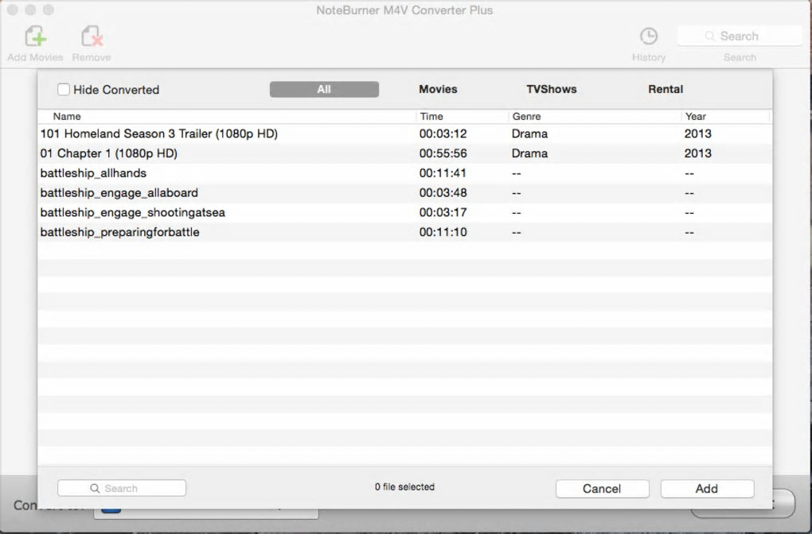Click the 2013 year of 01 Chapter 1
The height and width of the screenshot is (534, 812).
[x=698, y=153]
